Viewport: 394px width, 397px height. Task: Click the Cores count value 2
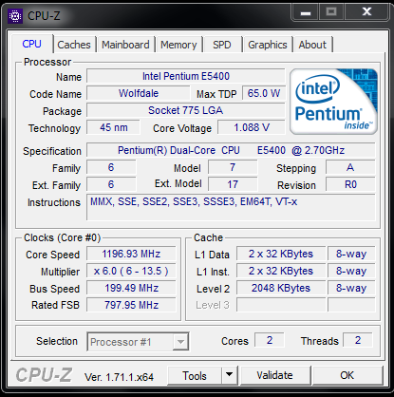pos(270,340)
